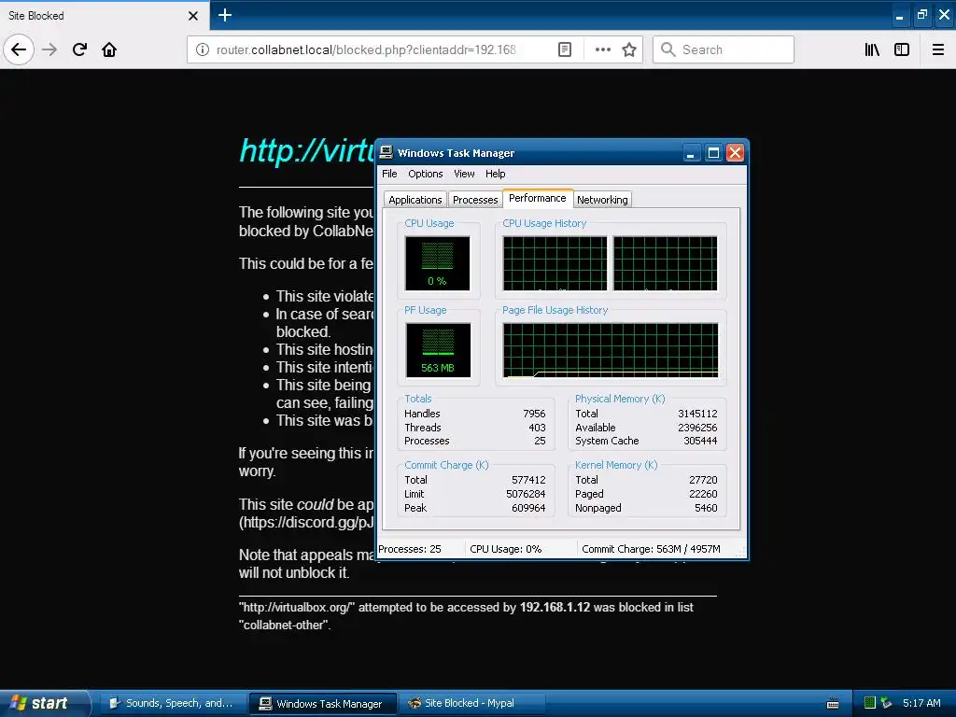956x717 pixels.
Task: Open page actions three-dot menu
Action: (602, 49)
